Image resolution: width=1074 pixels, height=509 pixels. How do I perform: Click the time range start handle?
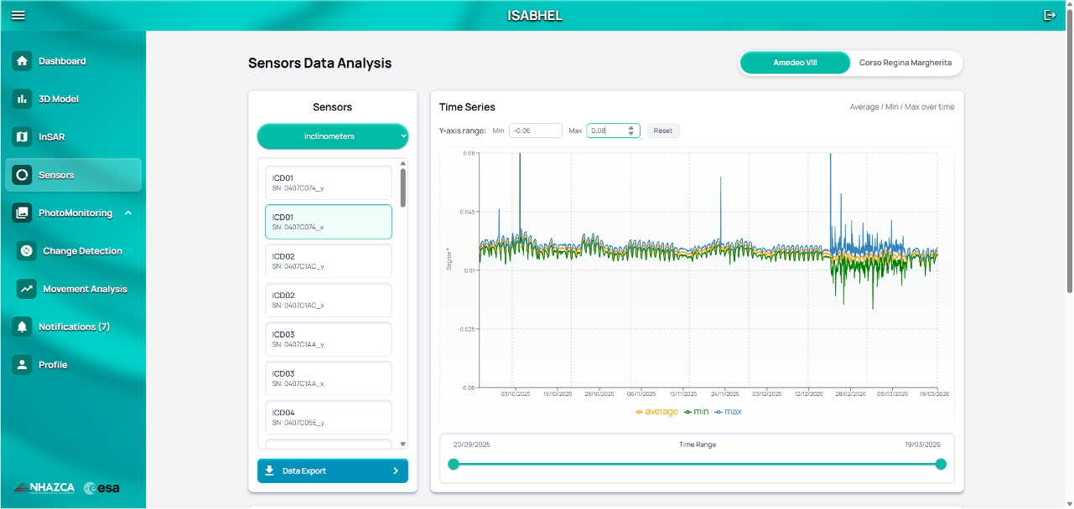454,465
